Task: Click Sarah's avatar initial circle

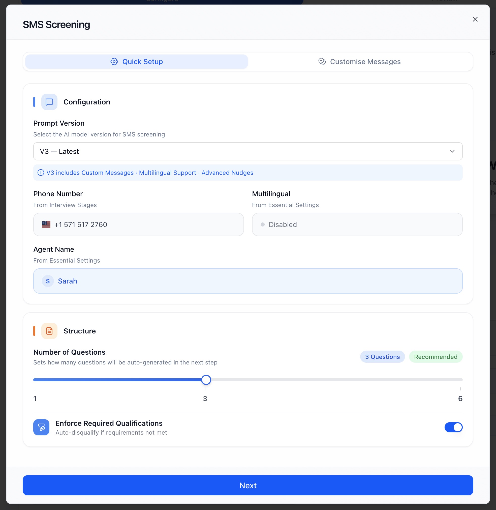Action: tap(48, 281)
